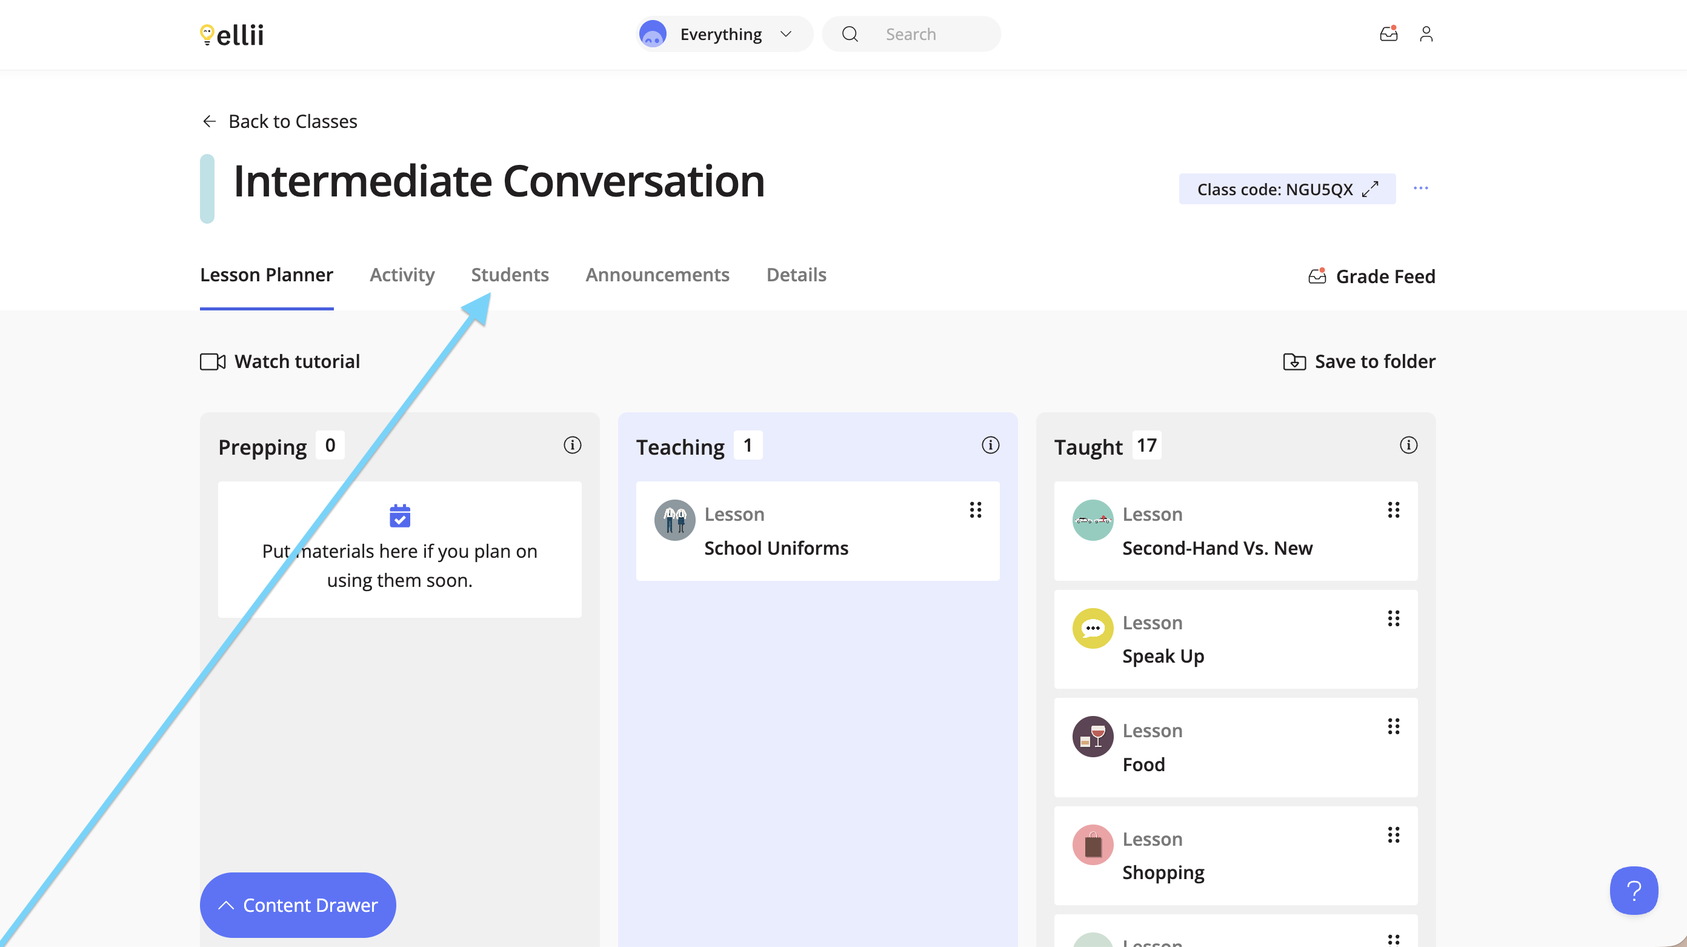Open the Food lesson title
This screenshot has height=947, width=1687.
[x=1143, y=764]
